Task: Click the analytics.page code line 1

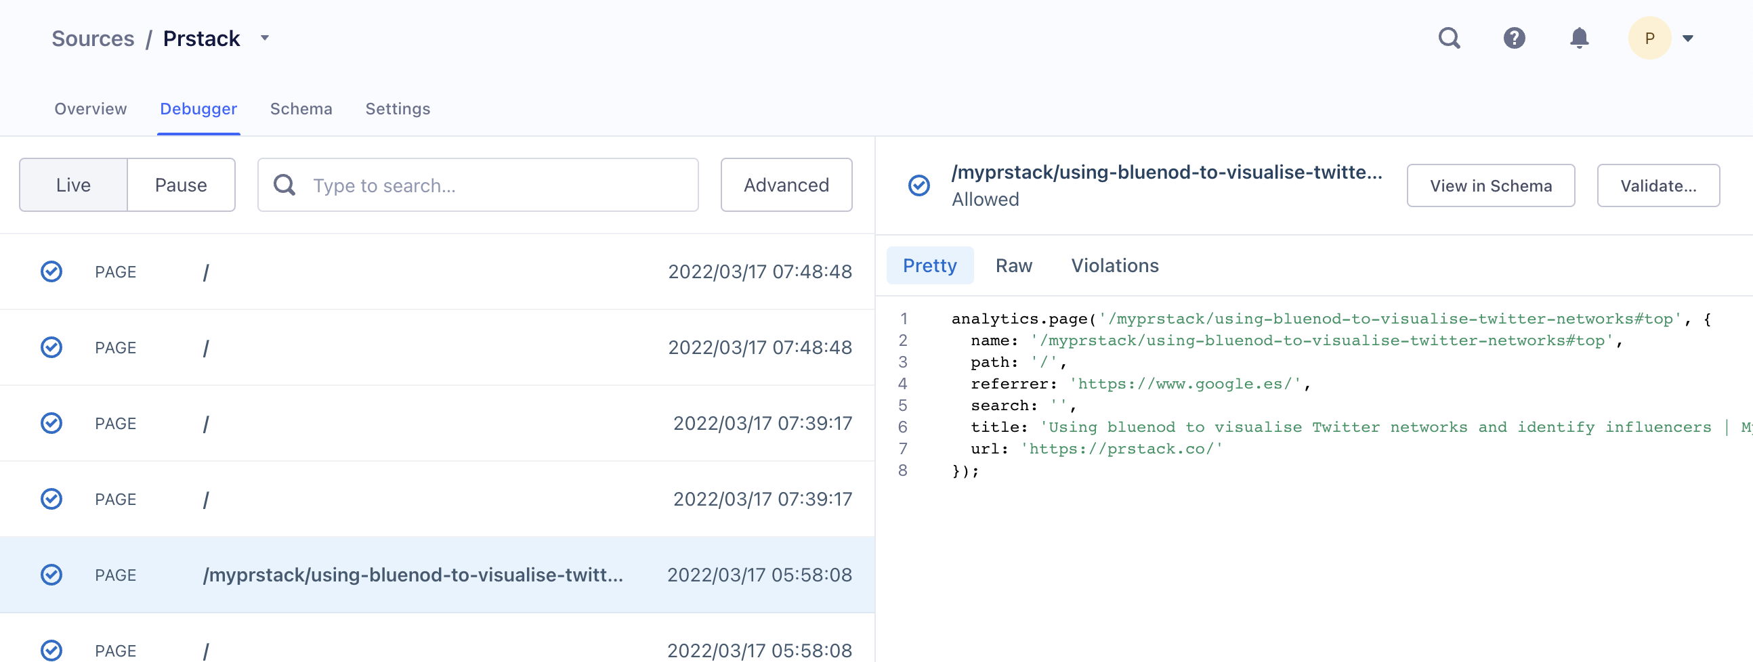Action: coord(1331,318)
